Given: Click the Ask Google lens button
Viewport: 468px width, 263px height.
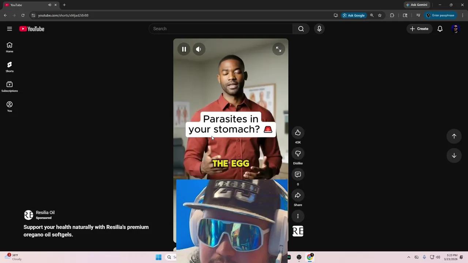Looking at the screenshot, I should pyautogui.click(x=354, y=15).
